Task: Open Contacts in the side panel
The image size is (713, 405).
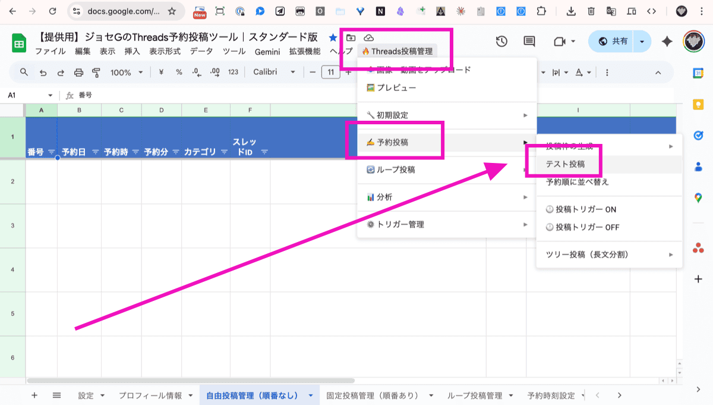Action: click(698, 167)
